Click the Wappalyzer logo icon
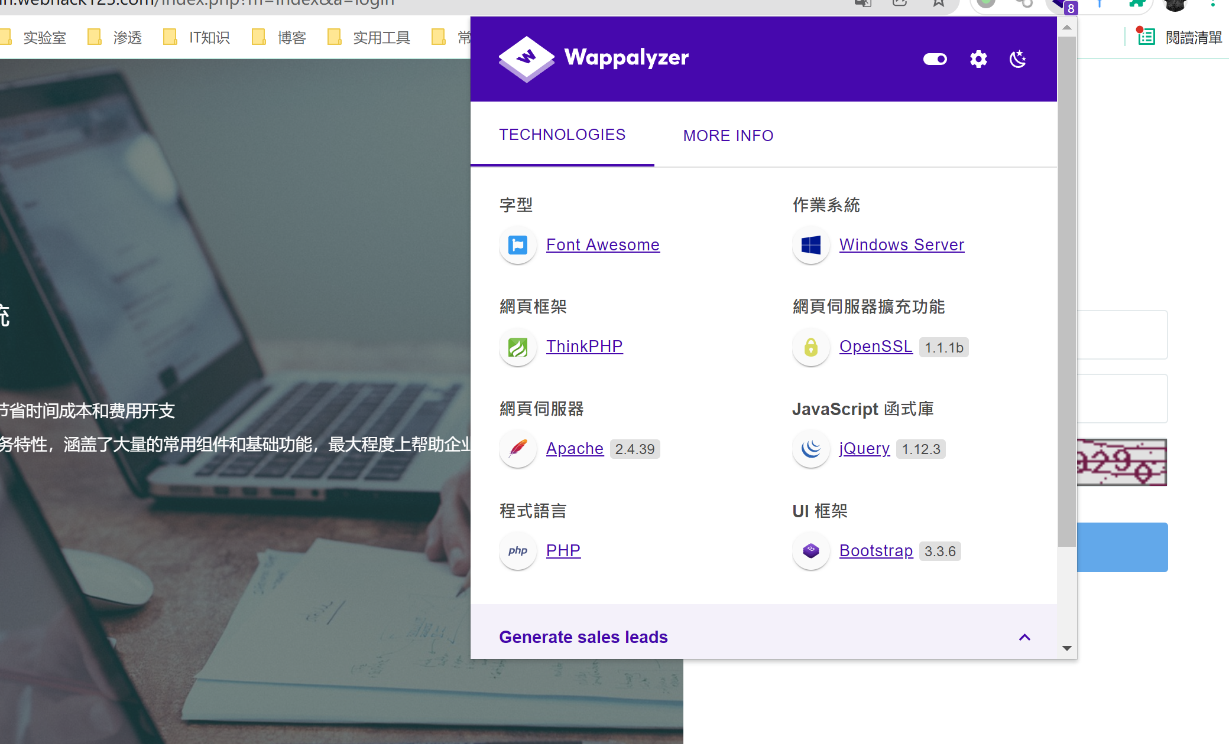1229x744 pixels. tap(526, 59)
